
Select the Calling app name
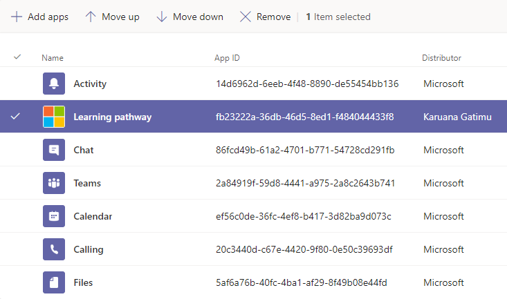pyautogui.click(x=89, y=249)
